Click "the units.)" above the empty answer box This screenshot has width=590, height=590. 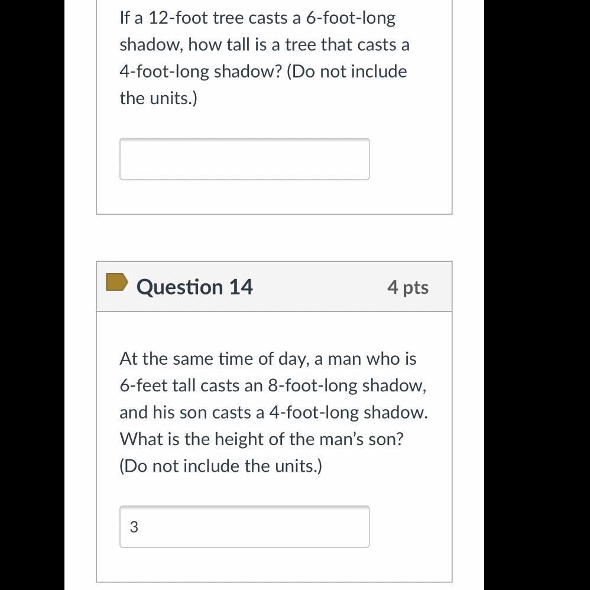(158, 98)
